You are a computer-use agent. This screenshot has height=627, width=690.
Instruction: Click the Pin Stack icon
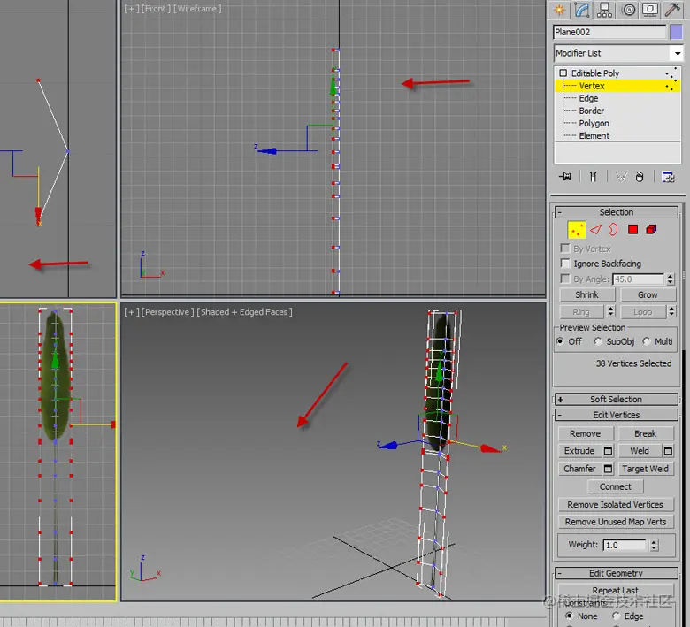coord(565,177)
